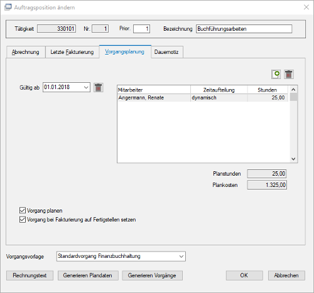Click the add employee icon above table

pos(276,74)
